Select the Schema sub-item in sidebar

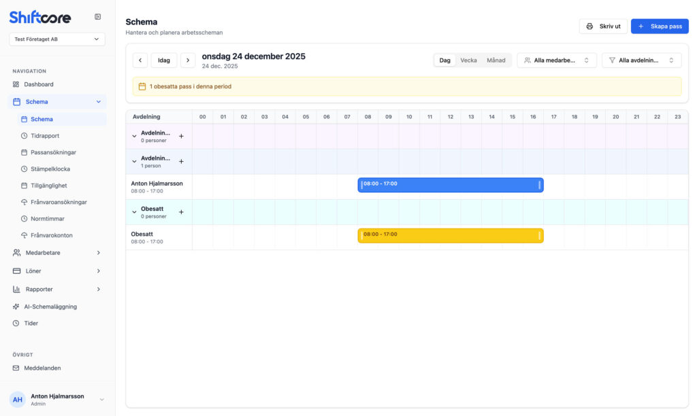[62, 119]
